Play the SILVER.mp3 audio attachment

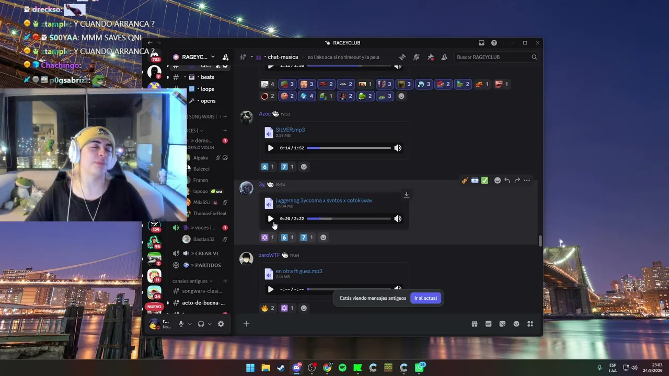[270, 148]
